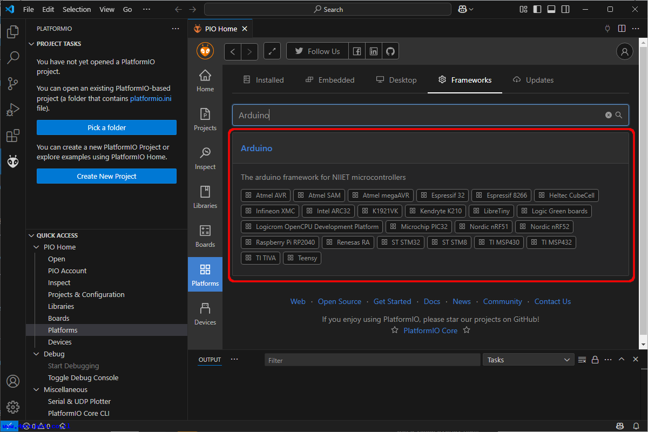The image size is (648, 432).
Task: Click the Espressif 32 platform tag
Action: (442, 195)
